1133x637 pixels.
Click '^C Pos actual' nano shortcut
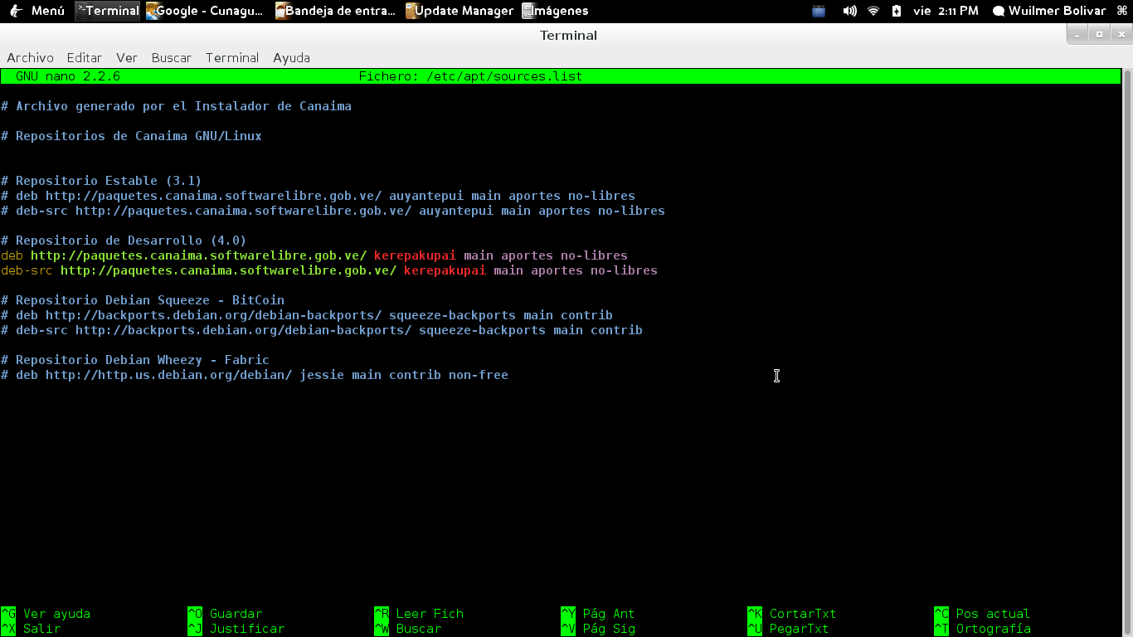coord(982,614)
